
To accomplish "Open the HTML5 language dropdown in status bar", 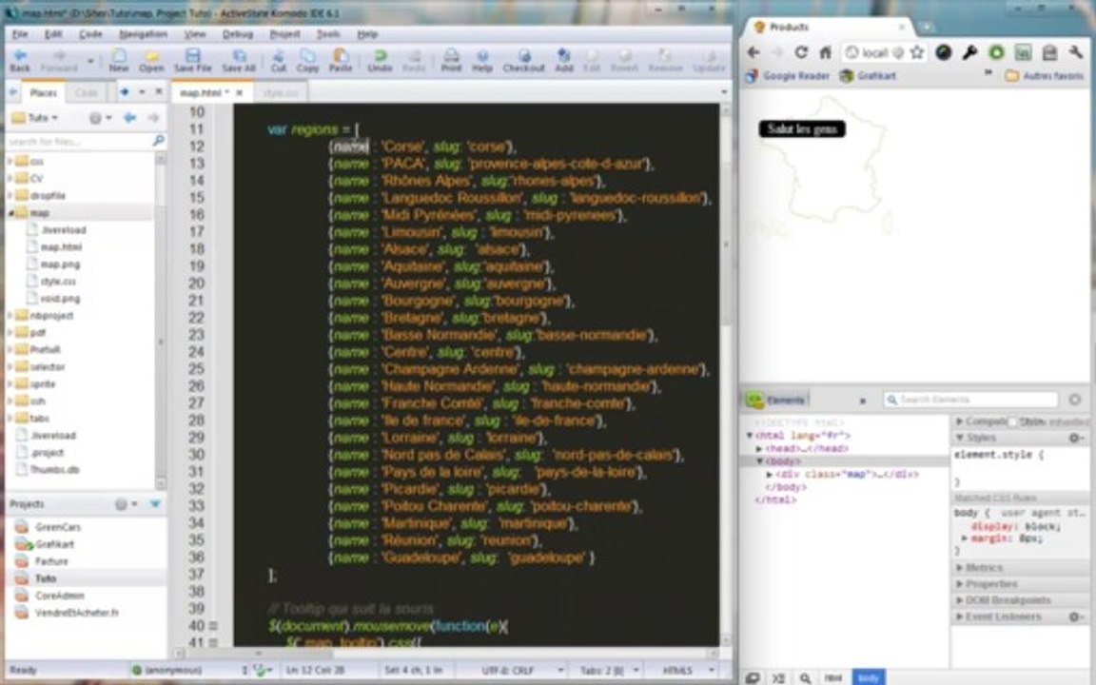I will [x=689, y=670].
